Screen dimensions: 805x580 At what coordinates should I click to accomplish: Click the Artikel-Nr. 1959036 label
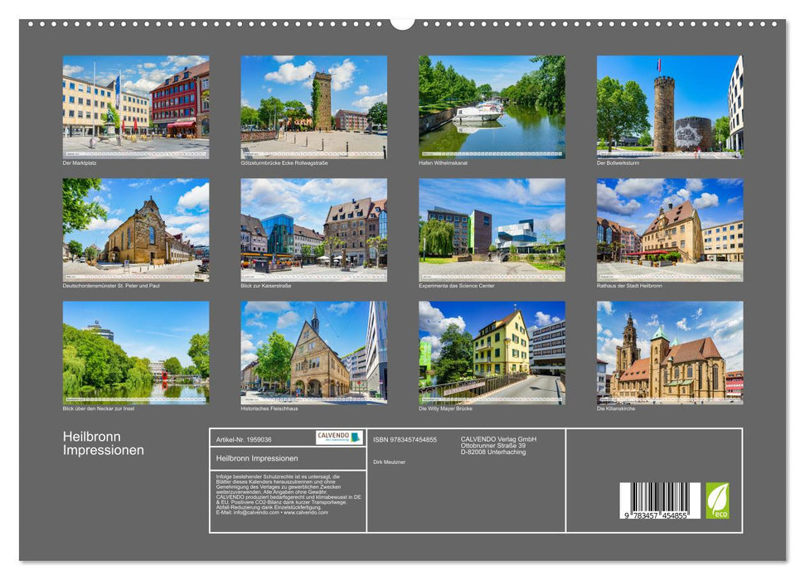pyautogui.click(x=244, y=440)
